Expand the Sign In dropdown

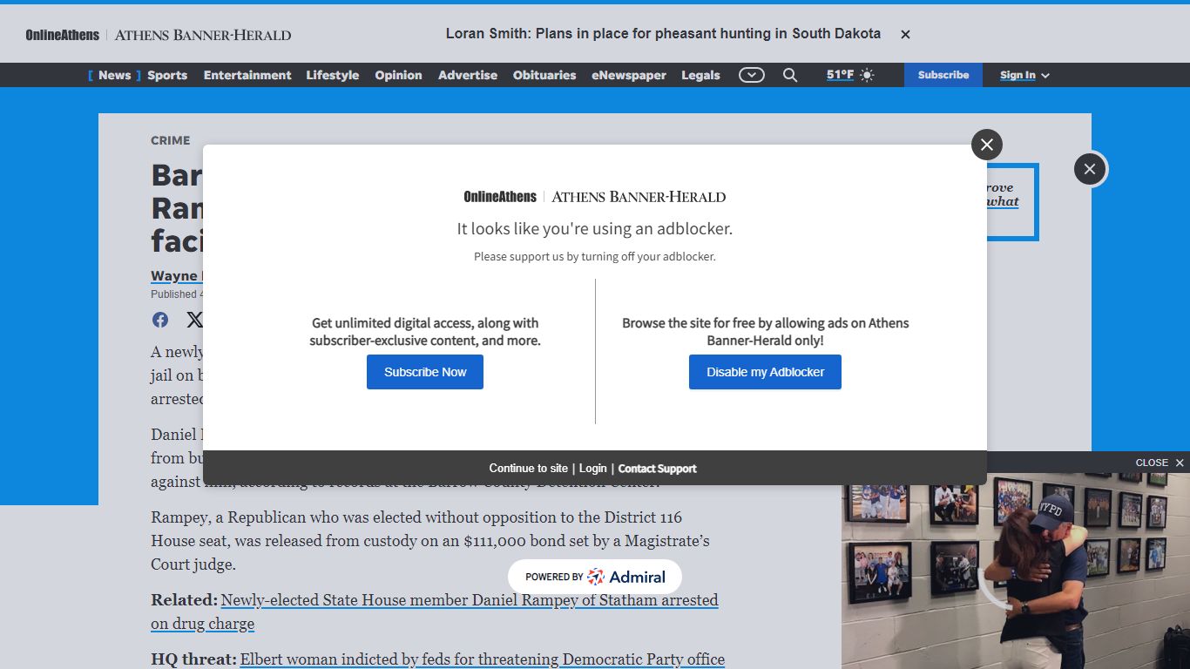point(1024,75)
